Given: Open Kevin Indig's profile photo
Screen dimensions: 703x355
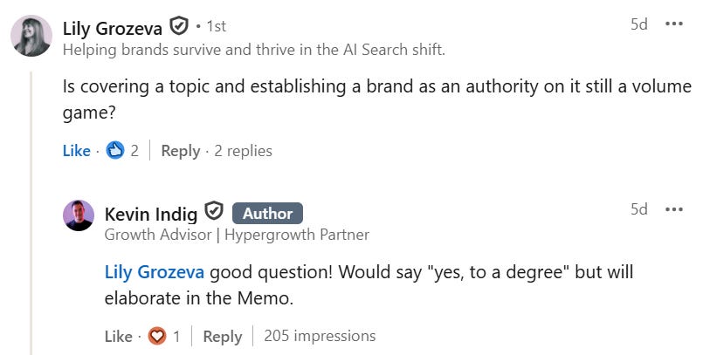Looking at the screenshot, I should point(79,215).
